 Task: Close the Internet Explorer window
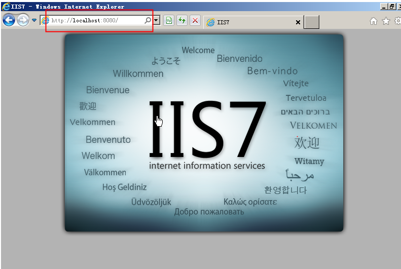399,7
